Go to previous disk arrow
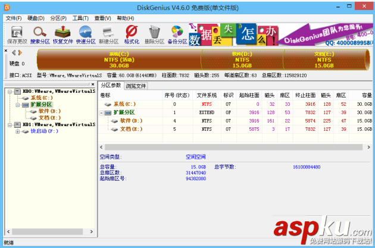This screenshot has width=375, height=248. pos(14,52)
